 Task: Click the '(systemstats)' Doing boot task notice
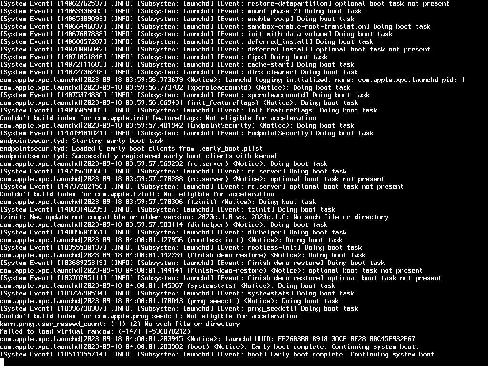point(167,286)
